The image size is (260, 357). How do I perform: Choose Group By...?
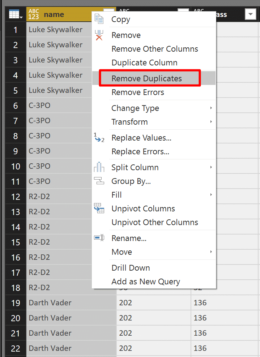pos(154,181)
